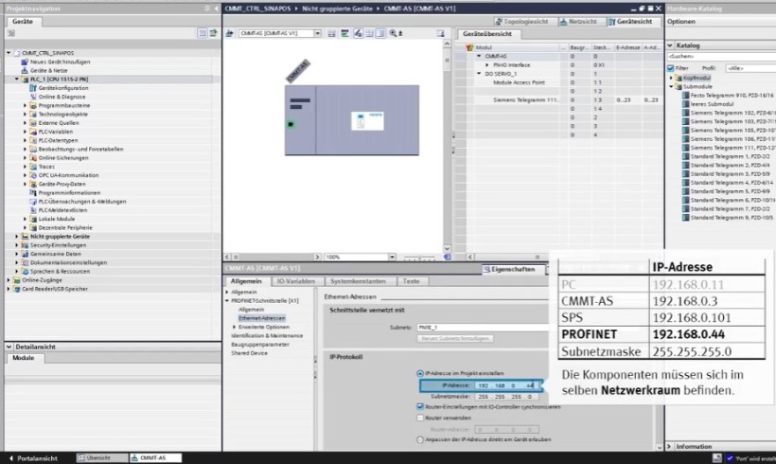Viewport: 776px width, 464px height.
Task: Click the toolbar icon at right edge of device view
Action: pyautogui.click(x=440, y=33)
